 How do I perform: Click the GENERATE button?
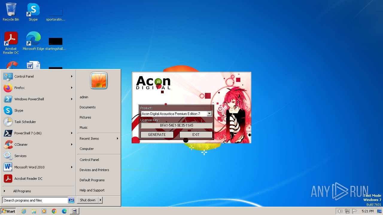[x=157, y=135]
